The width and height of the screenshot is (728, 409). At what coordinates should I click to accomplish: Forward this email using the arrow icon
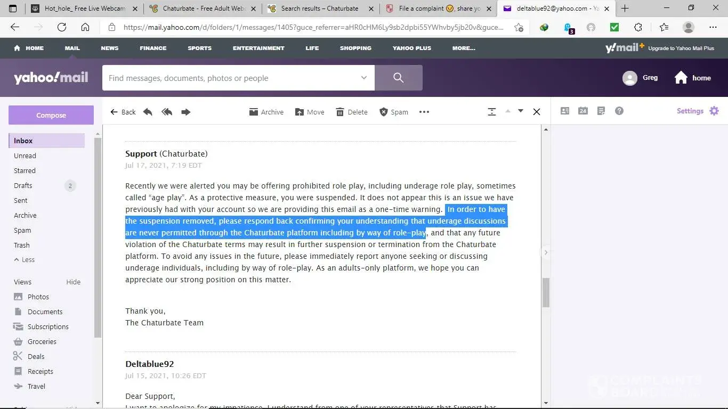[x=185, y=112]
